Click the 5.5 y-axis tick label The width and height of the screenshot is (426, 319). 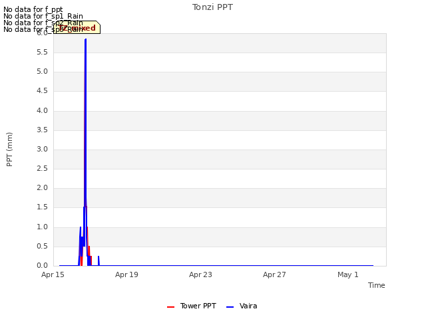(x=42, y=53)
